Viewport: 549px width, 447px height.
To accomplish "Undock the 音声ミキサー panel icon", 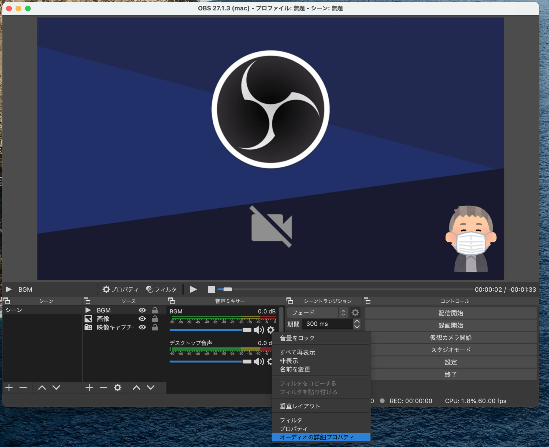I will (x=172, y=301).
